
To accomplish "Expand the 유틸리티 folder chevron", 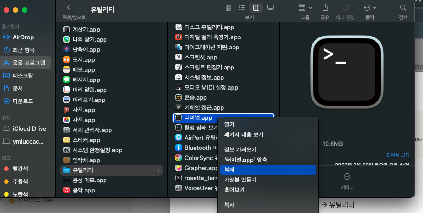I will 159,170.
